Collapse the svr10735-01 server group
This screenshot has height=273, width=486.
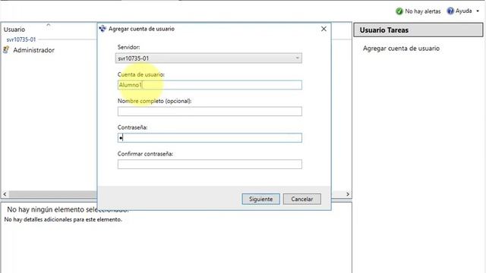pos(21,39)
